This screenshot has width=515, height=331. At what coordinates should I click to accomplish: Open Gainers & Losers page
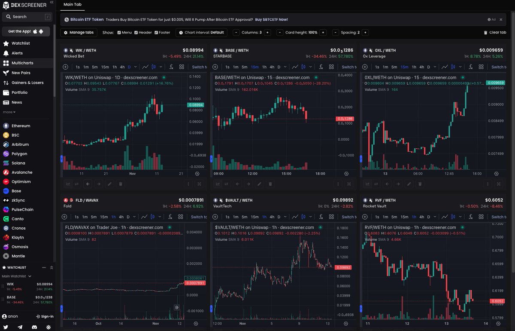[x=27, y=83]
